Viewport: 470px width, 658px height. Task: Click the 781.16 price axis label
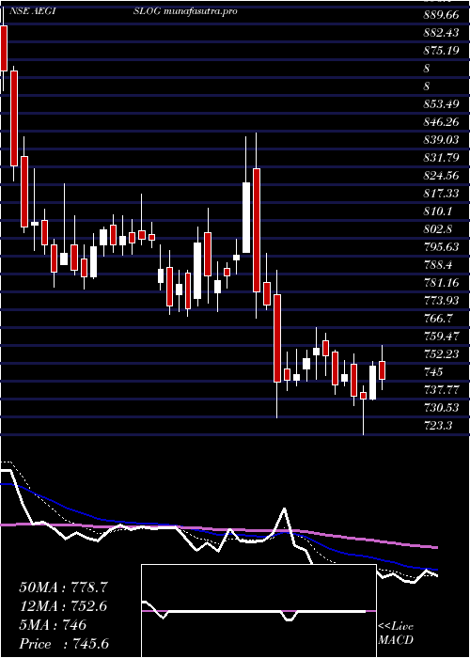[442, 283]
